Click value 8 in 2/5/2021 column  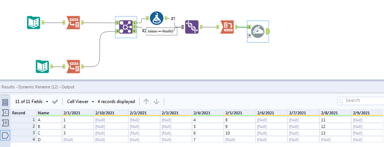pyautogui.click(x=240, y=120)
